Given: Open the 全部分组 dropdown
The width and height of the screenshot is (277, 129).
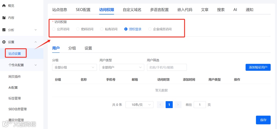Looking at the screenshot, I should [x=74, y=67].
